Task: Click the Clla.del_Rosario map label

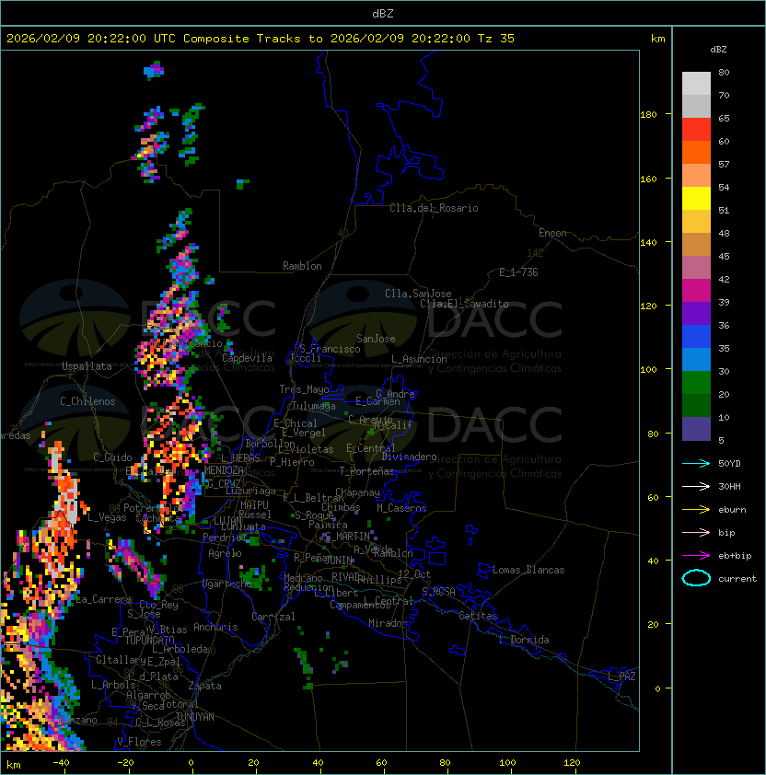Action: pyautogui.click(x=434, y=208)
